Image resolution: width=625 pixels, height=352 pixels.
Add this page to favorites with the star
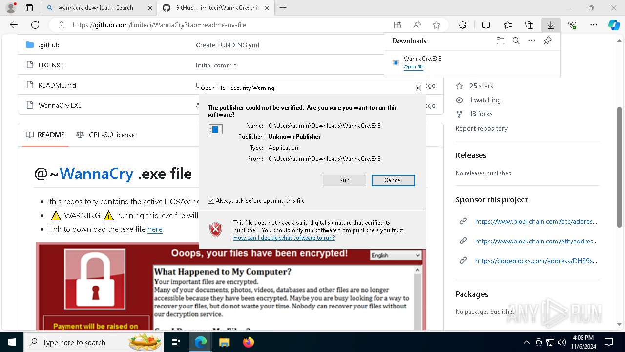click(x=437, y=25)
